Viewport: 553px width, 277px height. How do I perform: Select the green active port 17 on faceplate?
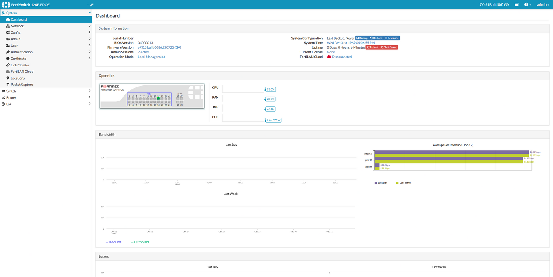pyautogui.click(x=158, y=99)
